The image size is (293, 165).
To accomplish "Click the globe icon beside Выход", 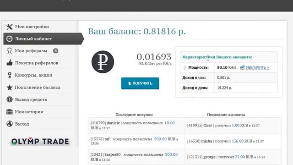I will pos(9,124).
